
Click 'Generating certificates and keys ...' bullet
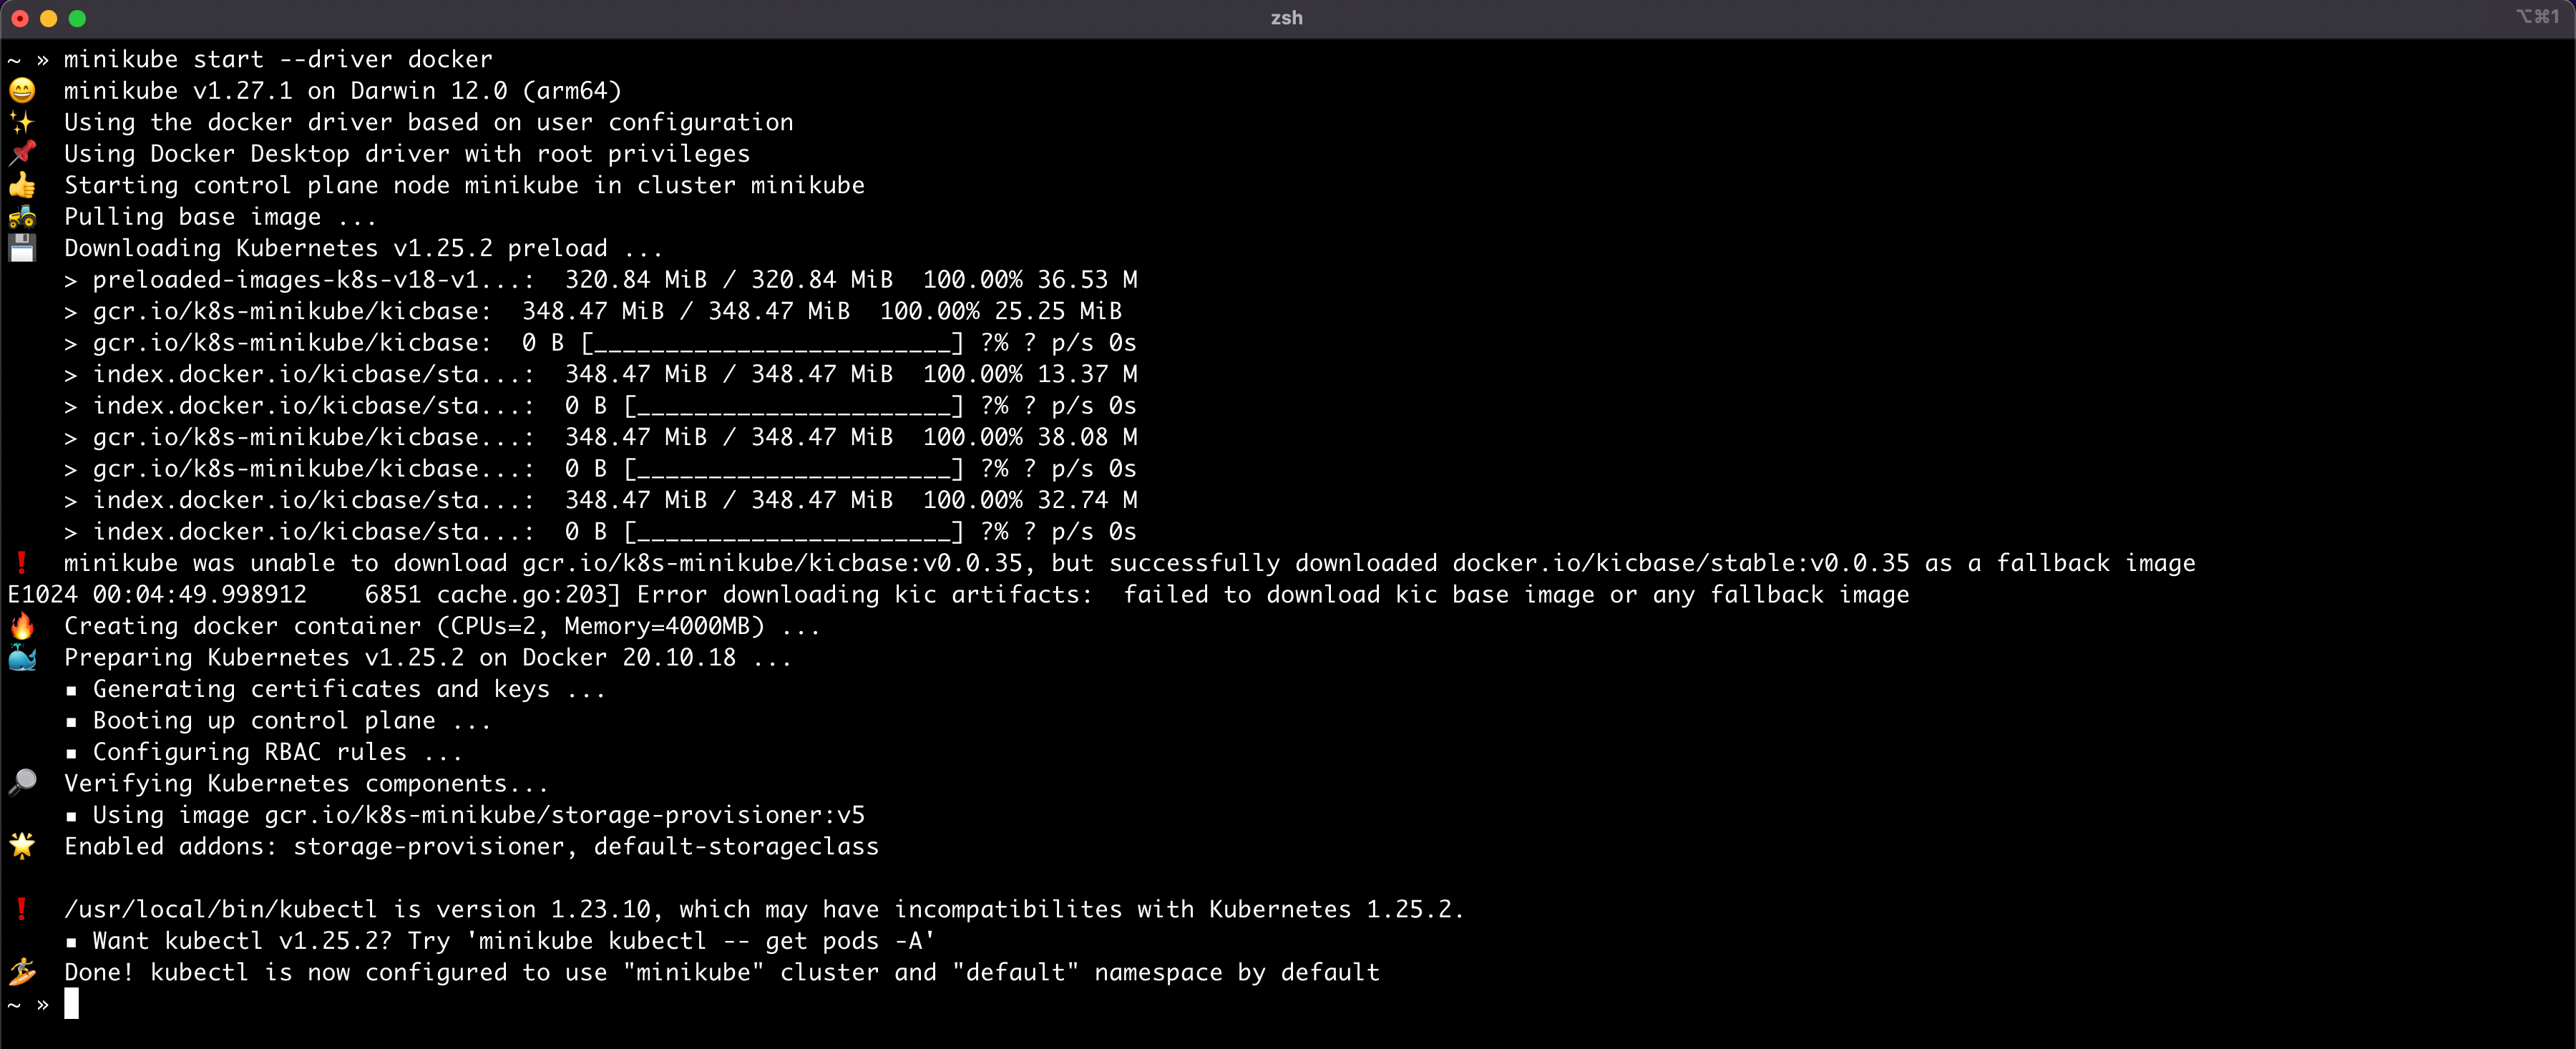click(350, 689)
